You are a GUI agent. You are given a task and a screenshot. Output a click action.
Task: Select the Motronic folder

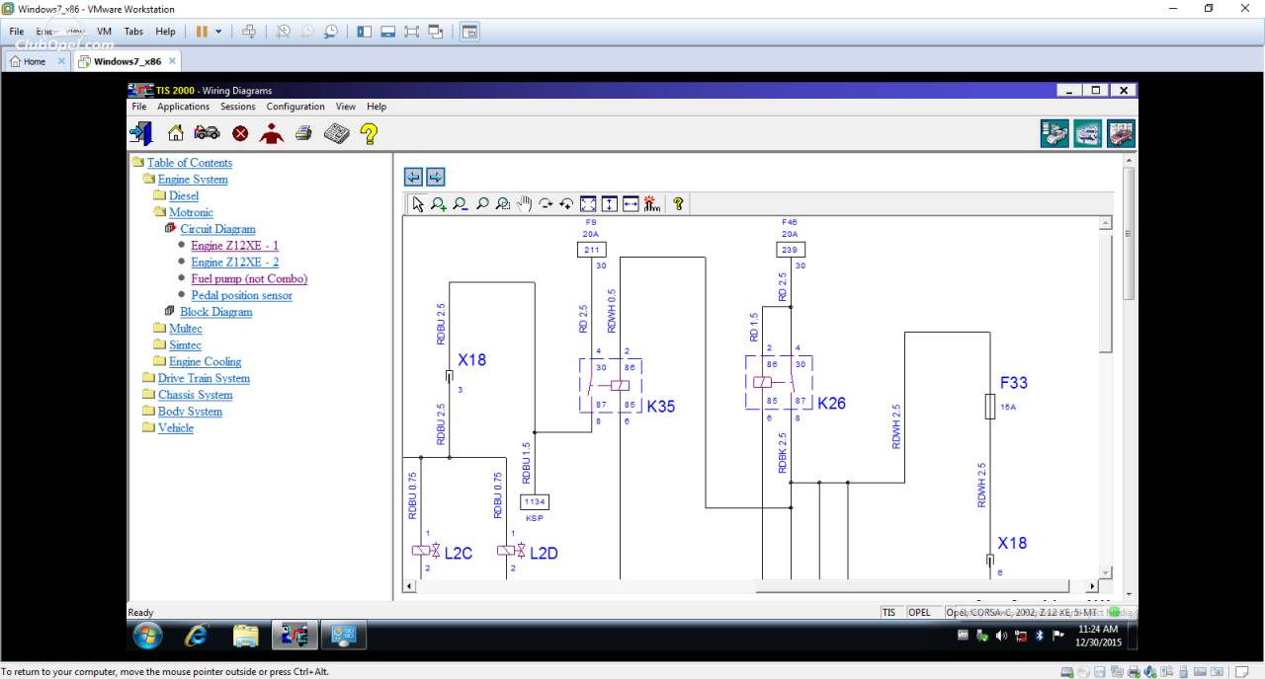[x=191, y=212]
